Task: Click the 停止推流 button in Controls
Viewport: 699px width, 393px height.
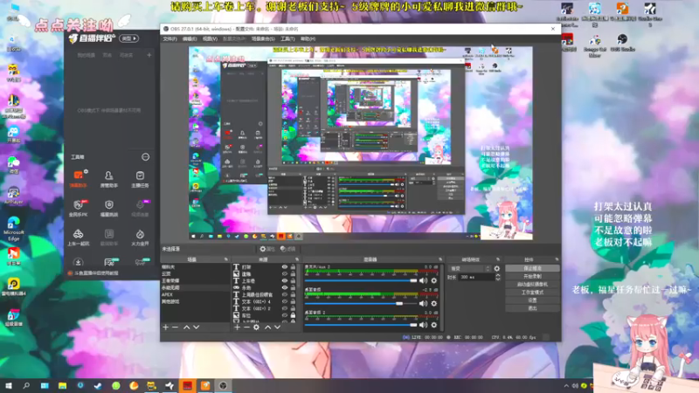Action: point(532,269)
